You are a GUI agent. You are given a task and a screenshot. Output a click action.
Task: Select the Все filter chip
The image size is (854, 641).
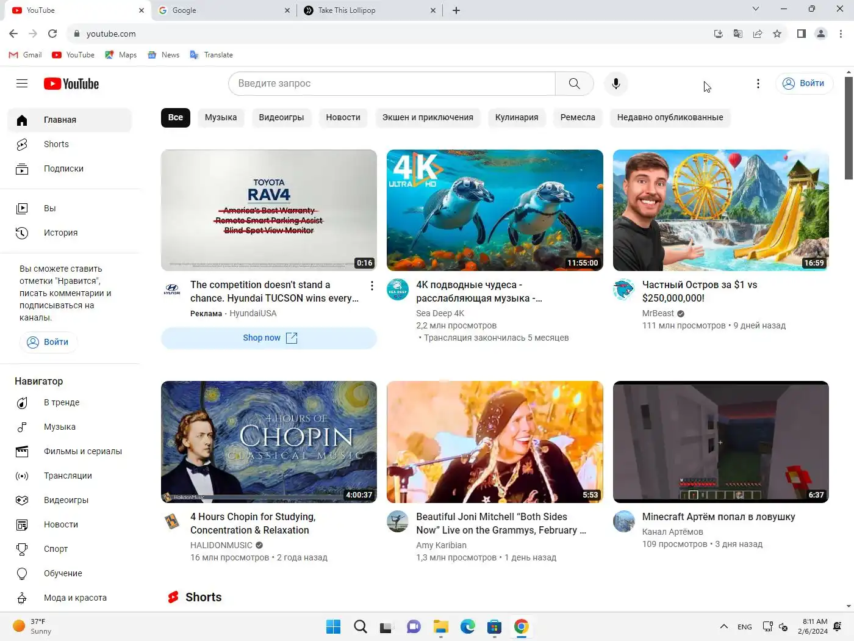click(176, 117)
